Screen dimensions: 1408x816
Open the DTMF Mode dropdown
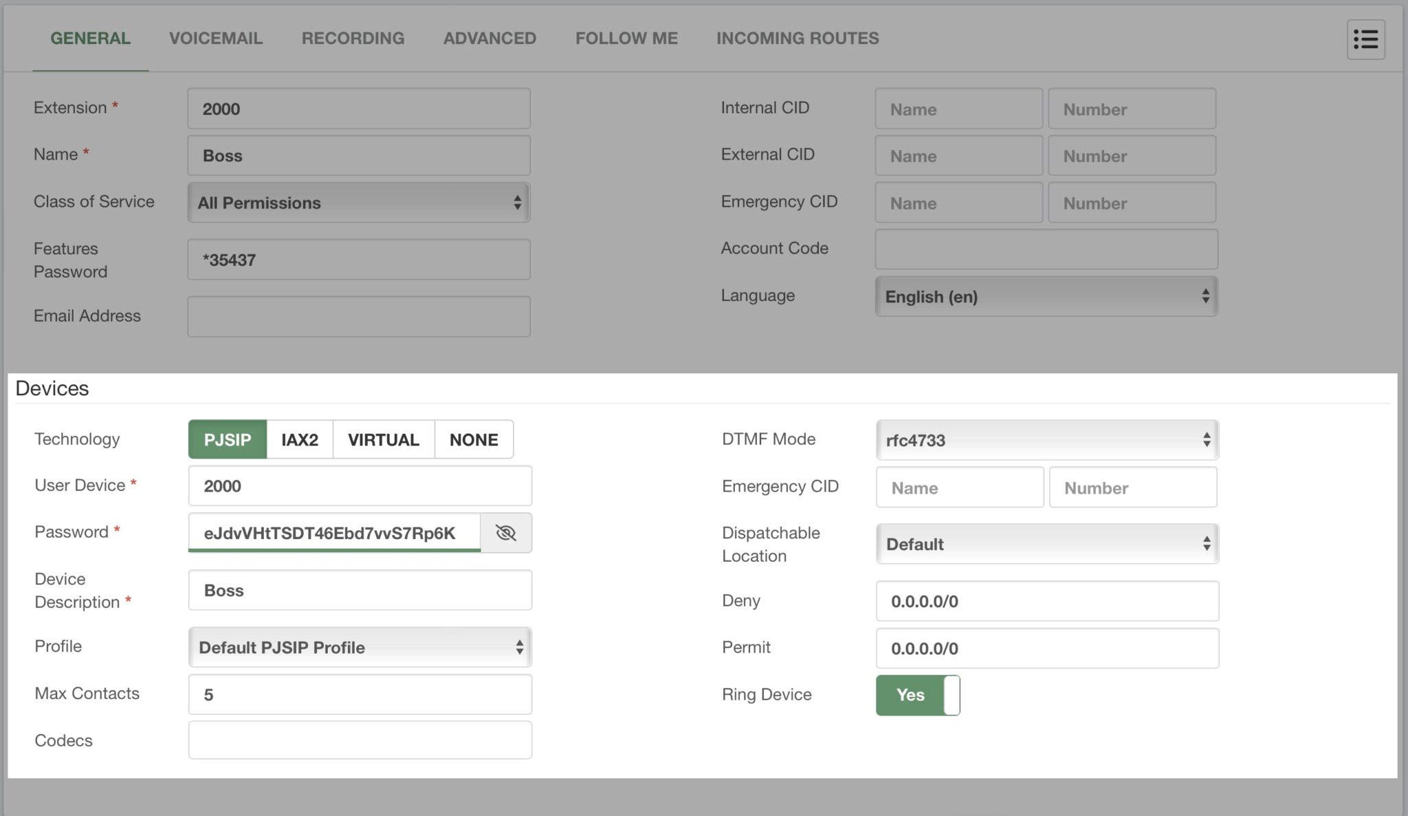click(x=1047, y=440)
